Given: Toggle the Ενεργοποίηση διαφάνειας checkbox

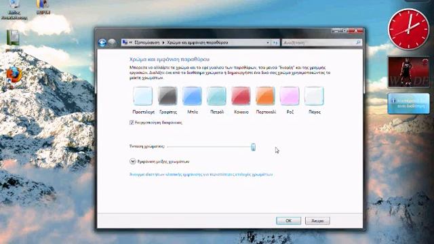Looking at the screenshot, I should (132, 122).
